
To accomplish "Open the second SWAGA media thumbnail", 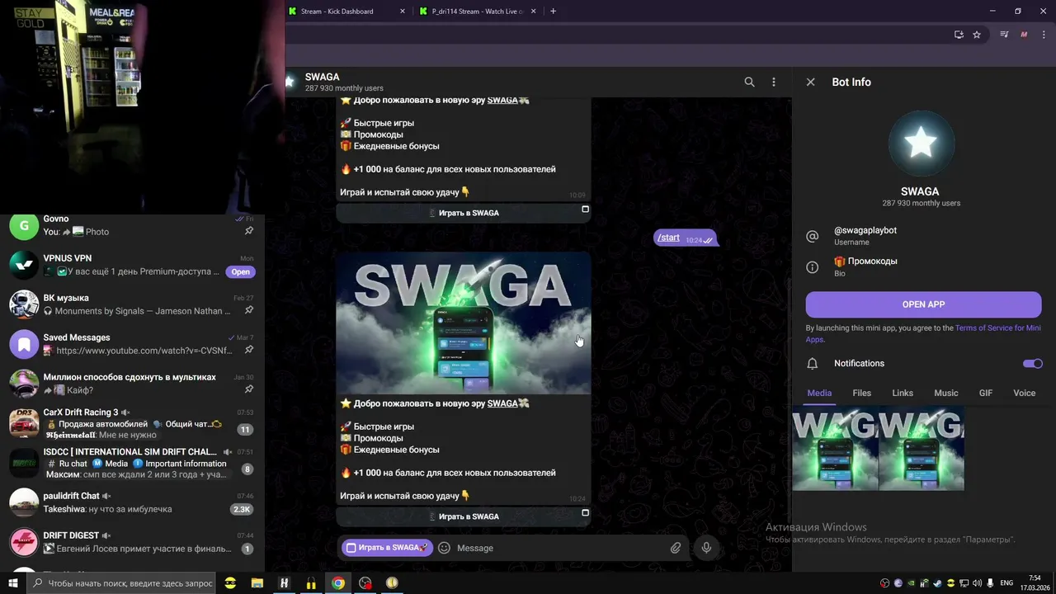I will [x=922, y=448].
